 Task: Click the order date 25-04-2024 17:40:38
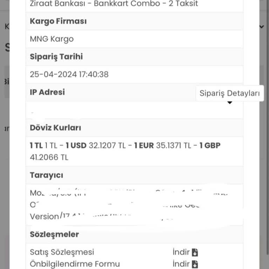(x=69, y=74)
